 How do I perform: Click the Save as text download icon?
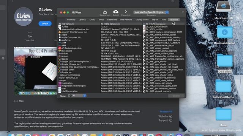tap(105, 12)
